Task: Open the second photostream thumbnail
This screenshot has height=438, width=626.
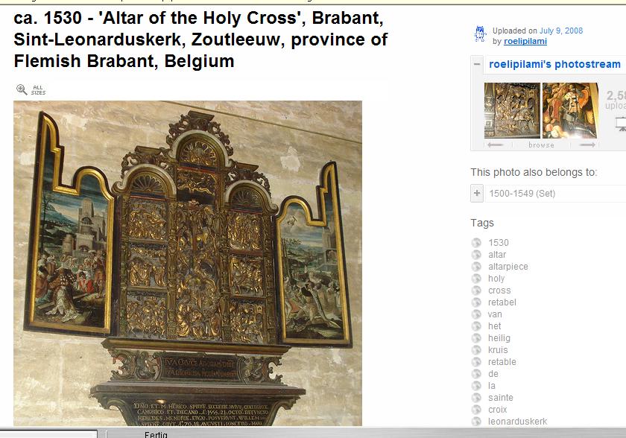Action: coord(570,110)
